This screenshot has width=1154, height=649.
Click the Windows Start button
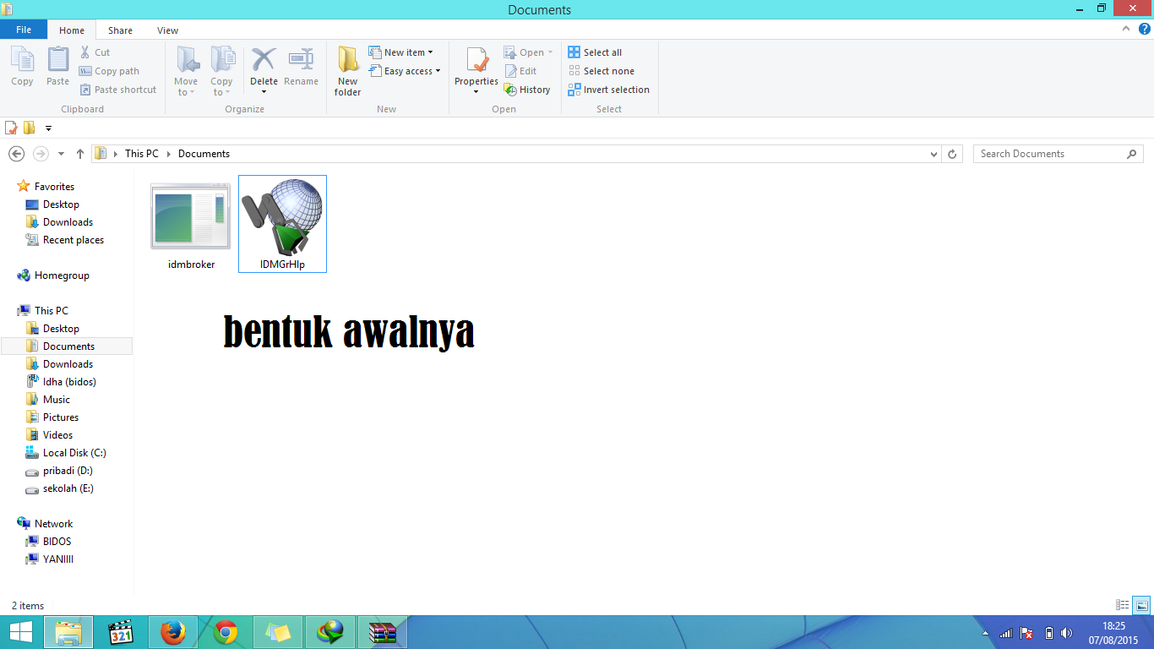pos(20,632)
